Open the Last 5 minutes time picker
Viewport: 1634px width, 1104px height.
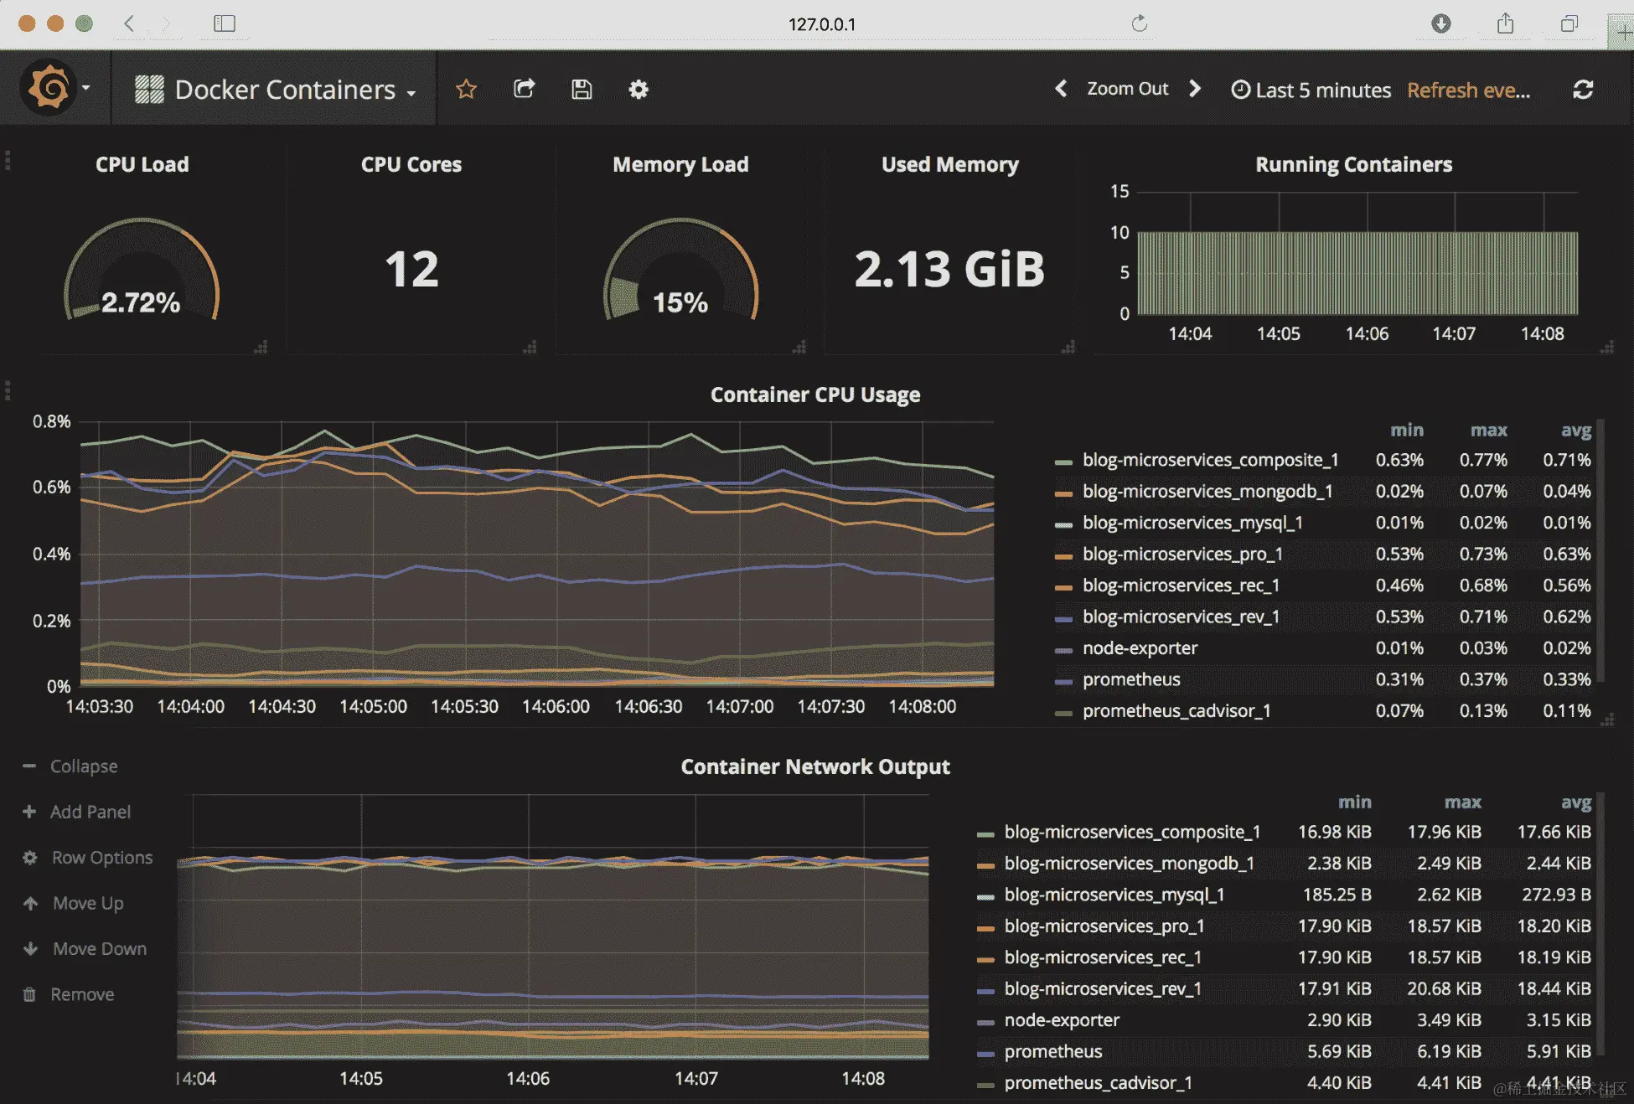click(x=1311, y=90)
